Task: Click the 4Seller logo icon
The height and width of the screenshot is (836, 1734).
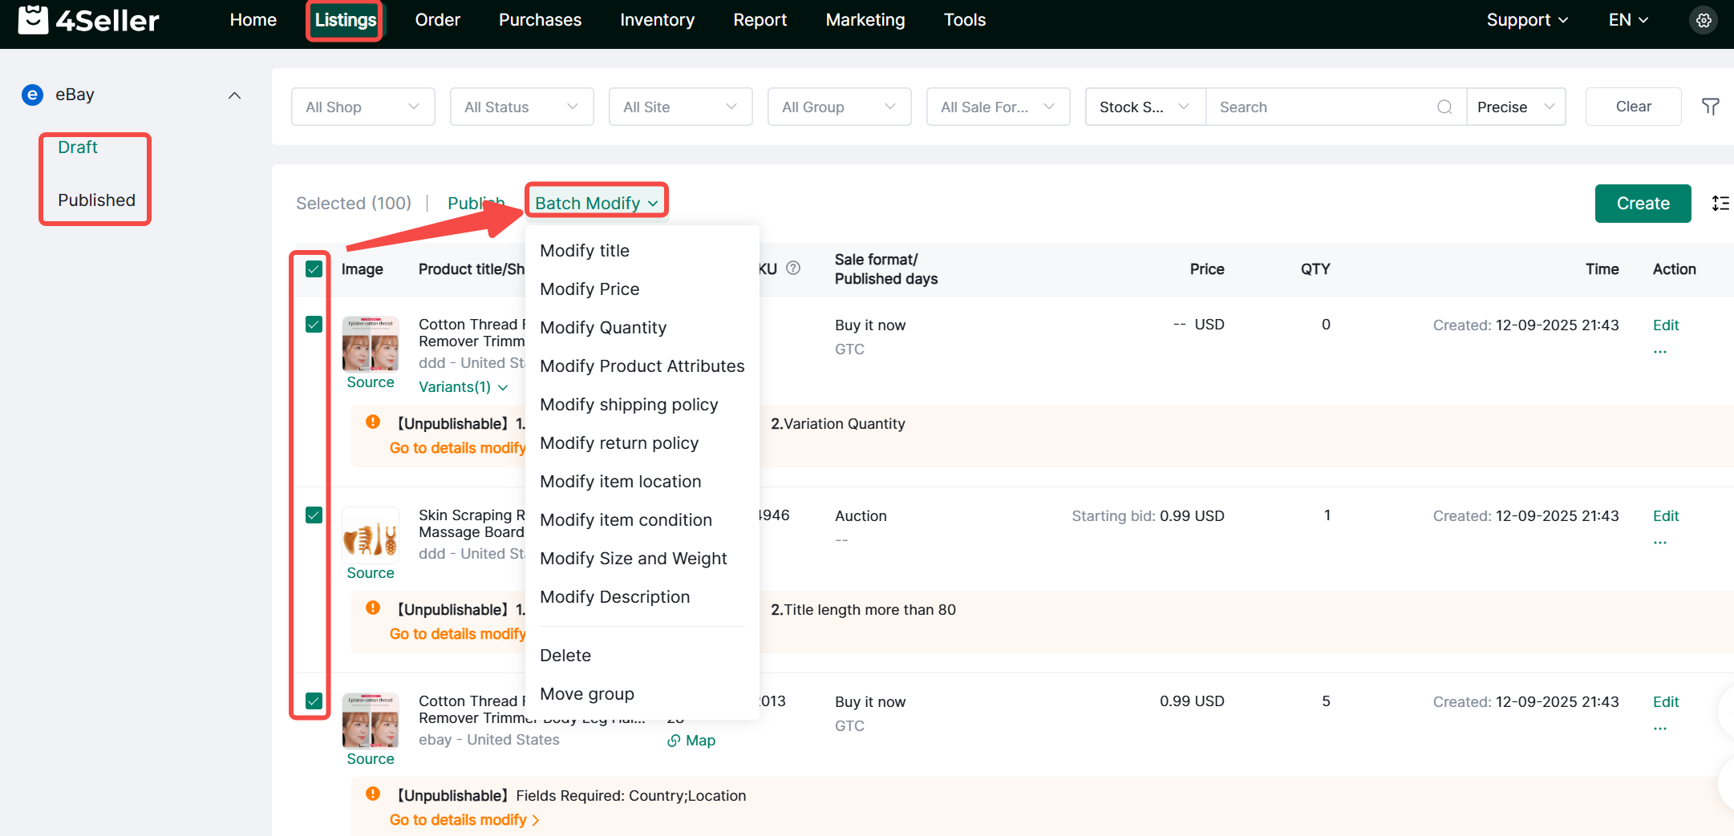Action: tap(33, 20)
